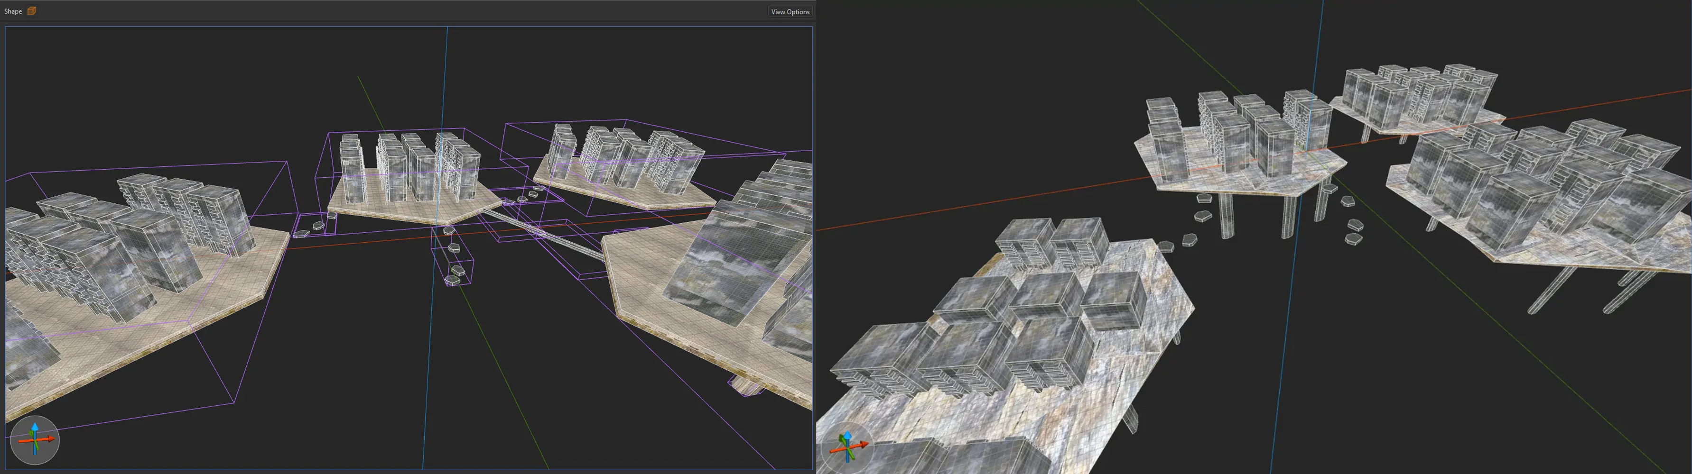The width and height of the screenshot is (1692, 474).
Task: Click lowest stepping stone below central platform, left view
Action: click(x=452, y=280)
